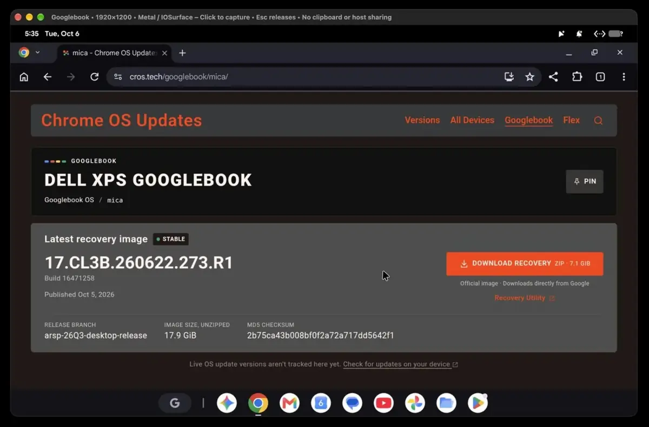The image size is (649, 427).
Task: Open Google Messages from the shelf
Action: [353, 403]
